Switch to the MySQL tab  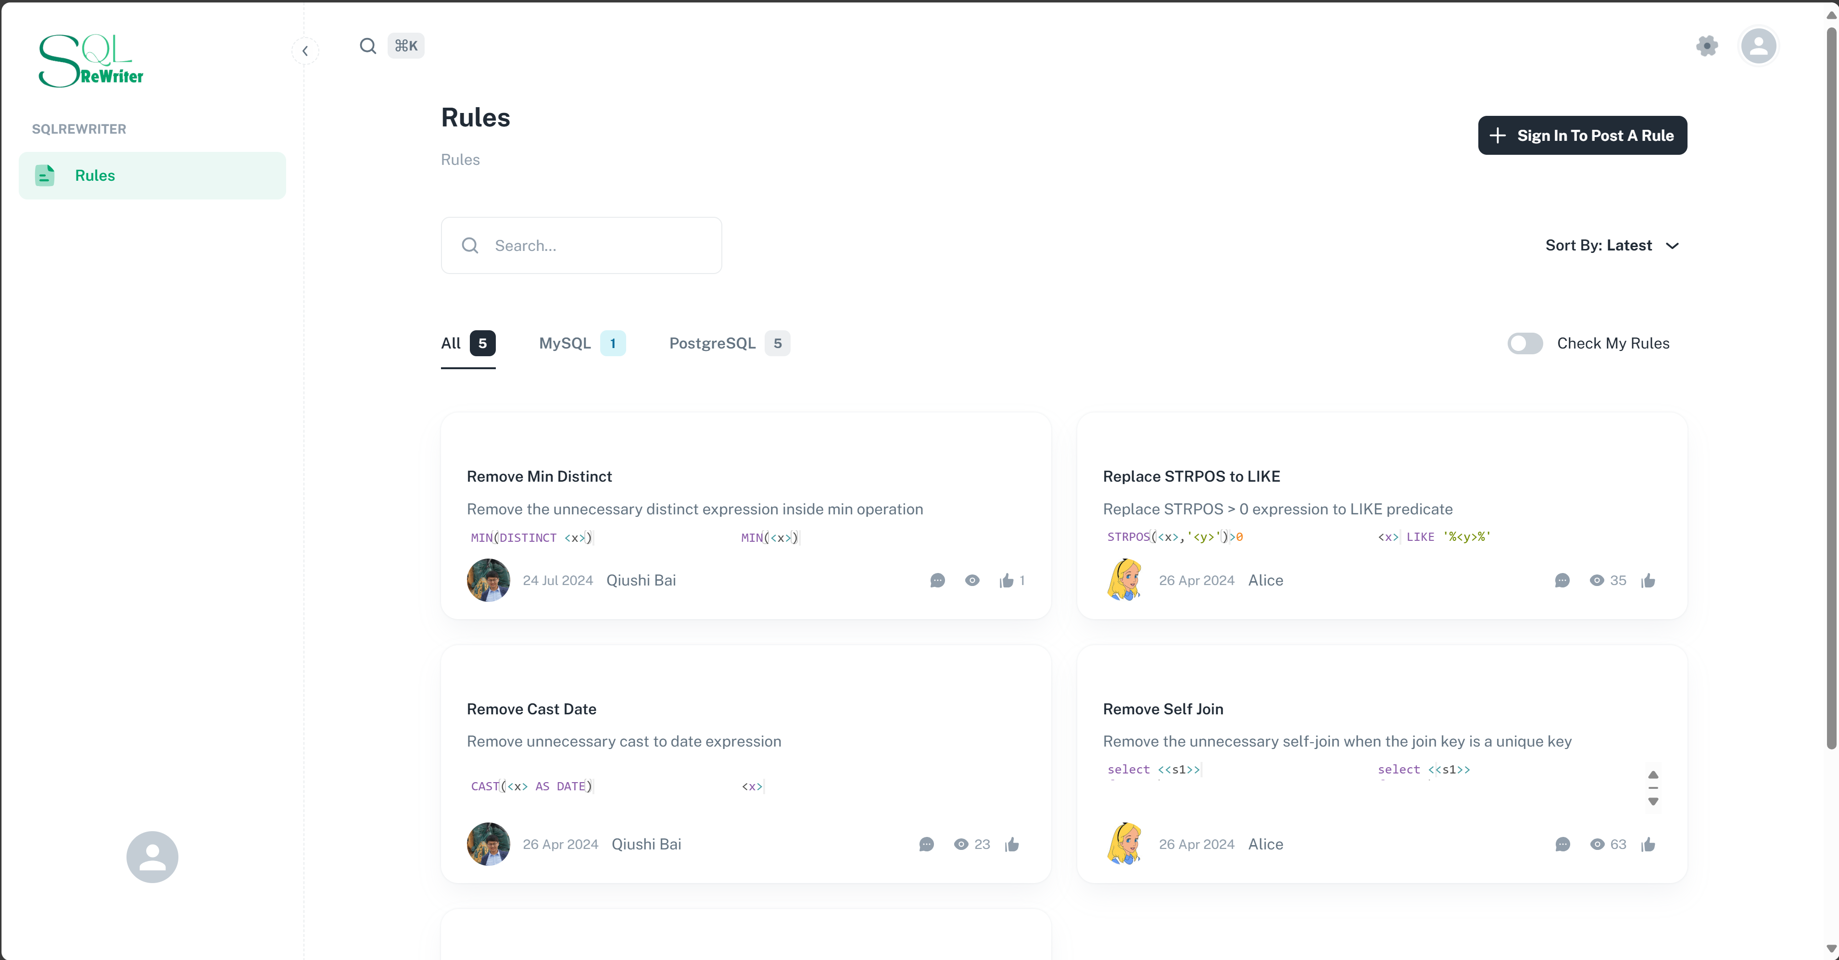point(582,343)
